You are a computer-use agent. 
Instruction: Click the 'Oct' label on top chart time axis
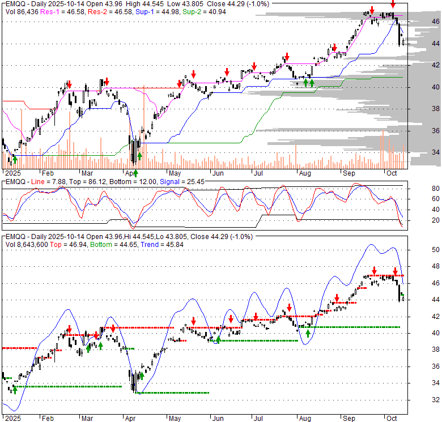392,173
